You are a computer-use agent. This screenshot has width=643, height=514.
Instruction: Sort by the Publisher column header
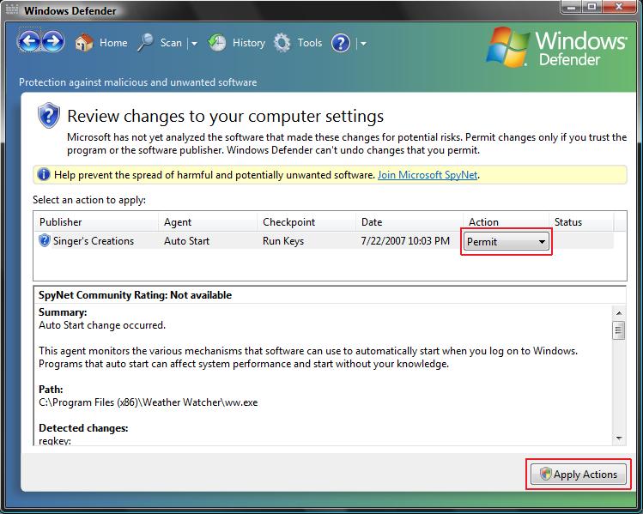tap(96, 221)
